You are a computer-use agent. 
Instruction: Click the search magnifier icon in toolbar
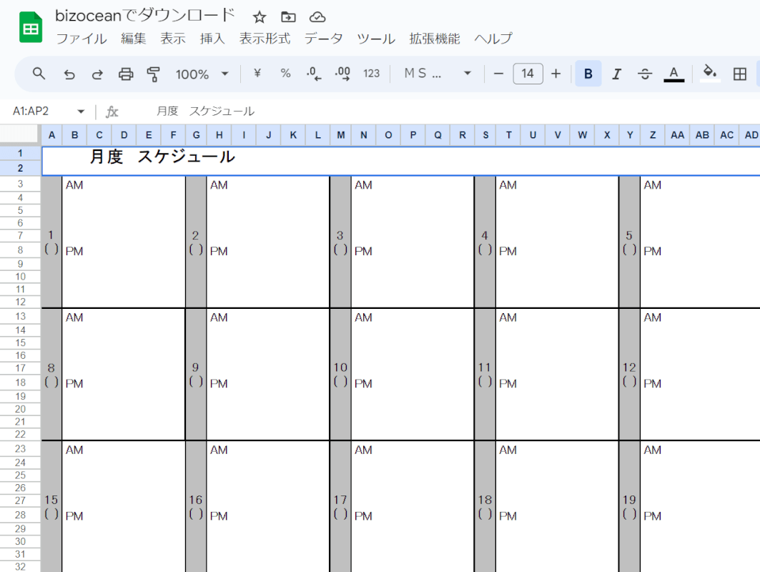pyautogui.click(x=39, y=74)
